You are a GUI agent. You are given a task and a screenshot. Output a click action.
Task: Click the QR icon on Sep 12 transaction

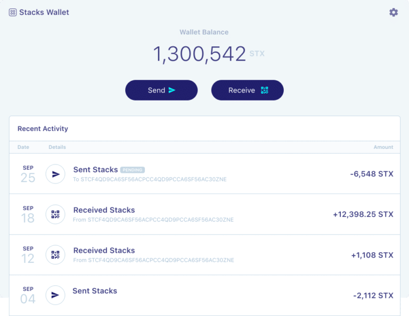click(55, 255)
